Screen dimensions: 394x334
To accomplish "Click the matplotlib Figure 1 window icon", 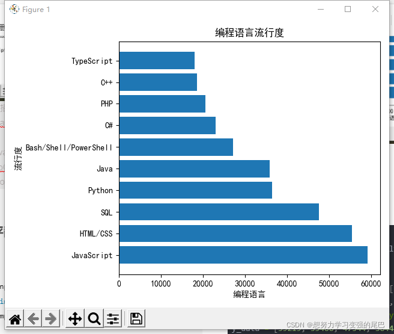I will [x=14, y=9].
